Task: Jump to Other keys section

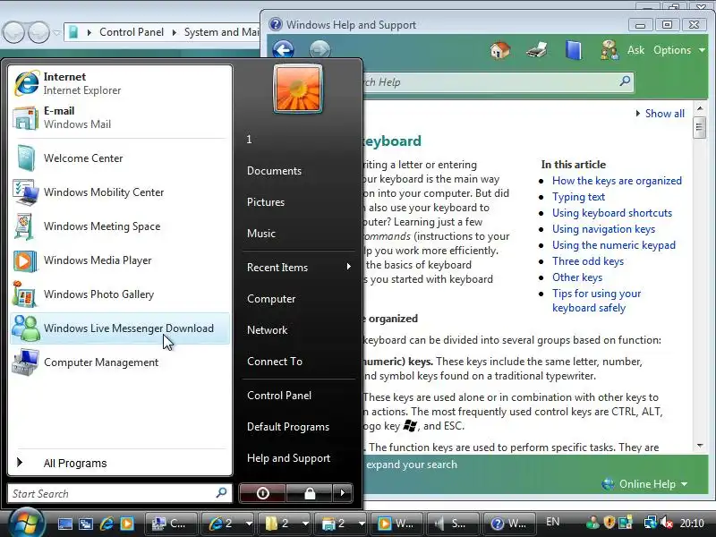Action: (x=577, y=277)
